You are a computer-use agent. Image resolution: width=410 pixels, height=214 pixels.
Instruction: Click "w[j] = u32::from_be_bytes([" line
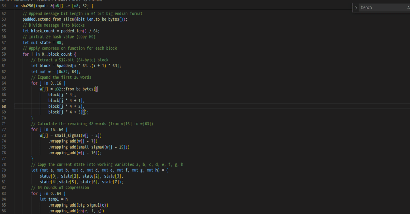coord(69,89)
